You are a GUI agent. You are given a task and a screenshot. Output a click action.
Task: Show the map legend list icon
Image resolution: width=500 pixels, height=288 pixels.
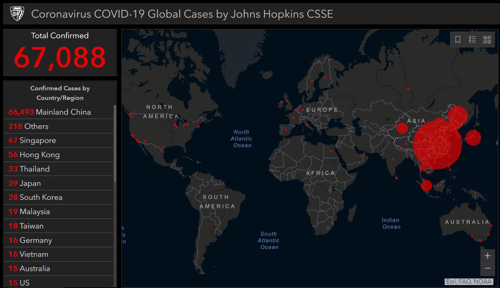pyautogui.click(x=472, y=40)
